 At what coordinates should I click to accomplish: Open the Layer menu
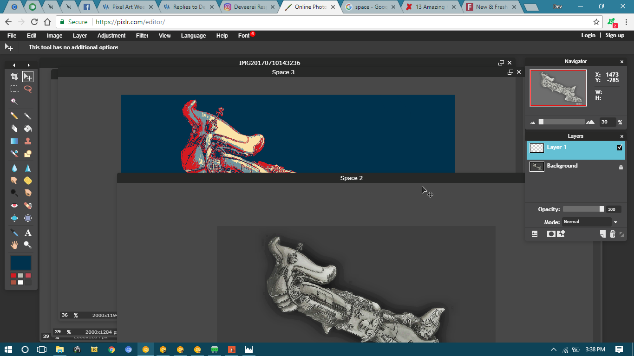click(x=80, y=36)
